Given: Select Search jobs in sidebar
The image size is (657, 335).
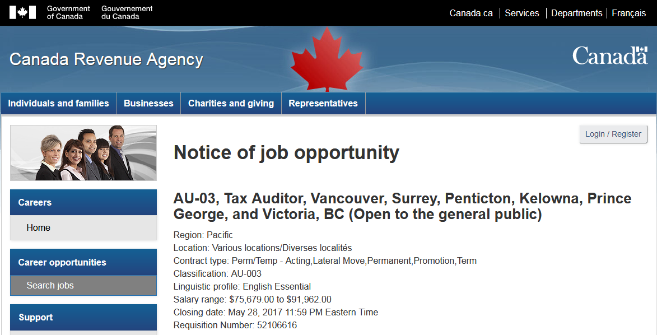Looking at the screenshot, I should pyautogui.click(x=50, y=285).
